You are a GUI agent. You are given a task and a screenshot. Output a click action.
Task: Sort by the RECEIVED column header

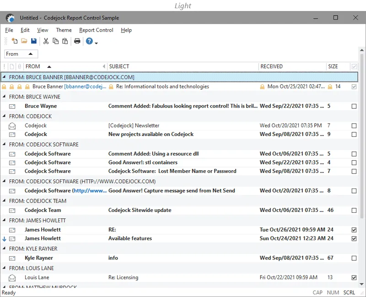pyautogui.click(x=292, y=66)
